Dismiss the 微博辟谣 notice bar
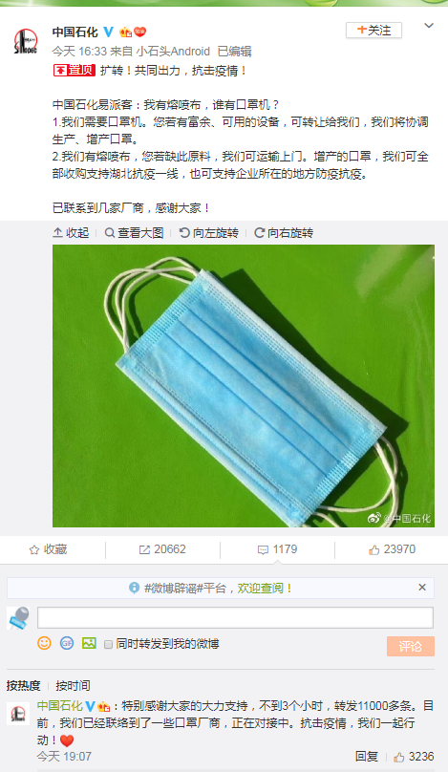Screen dimensions: 448x772 [x=422, y=588]
